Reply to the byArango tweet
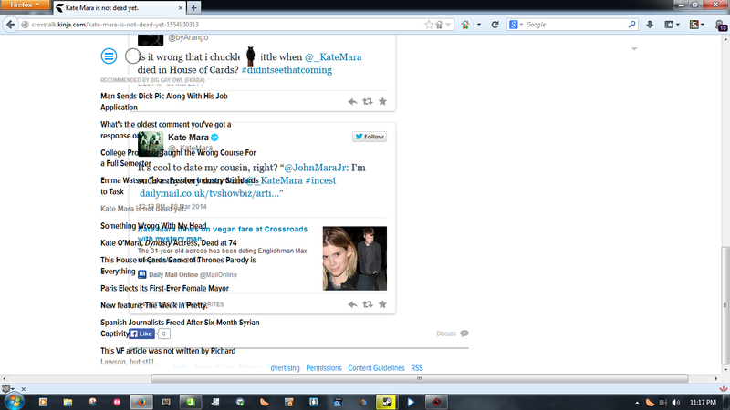 click(352, 101)
